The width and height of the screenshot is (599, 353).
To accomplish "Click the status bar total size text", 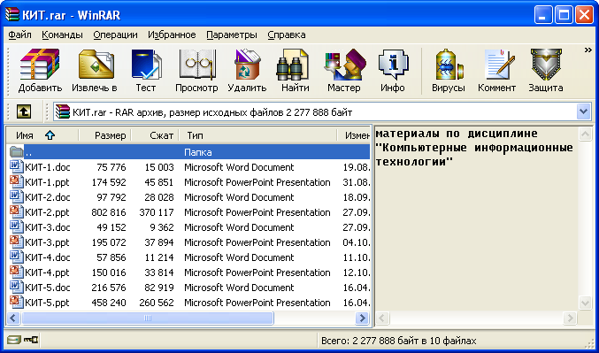I will coord(398,341).
